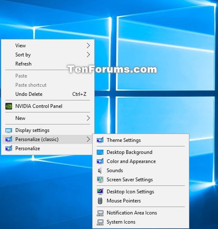Click the Color and Appearance icon
Image resolution: width=218 pixels, height=229 pixels.
(x=100, y=161)
